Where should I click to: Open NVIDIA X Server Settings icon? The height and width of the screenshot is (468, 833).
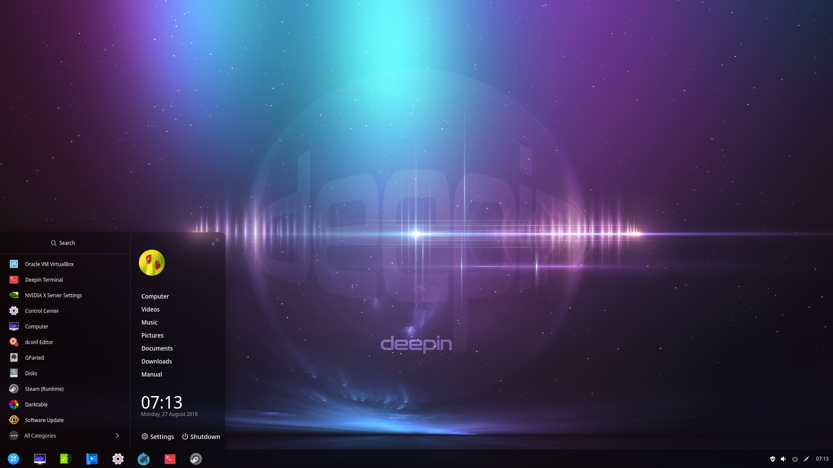tap(14, 295)
